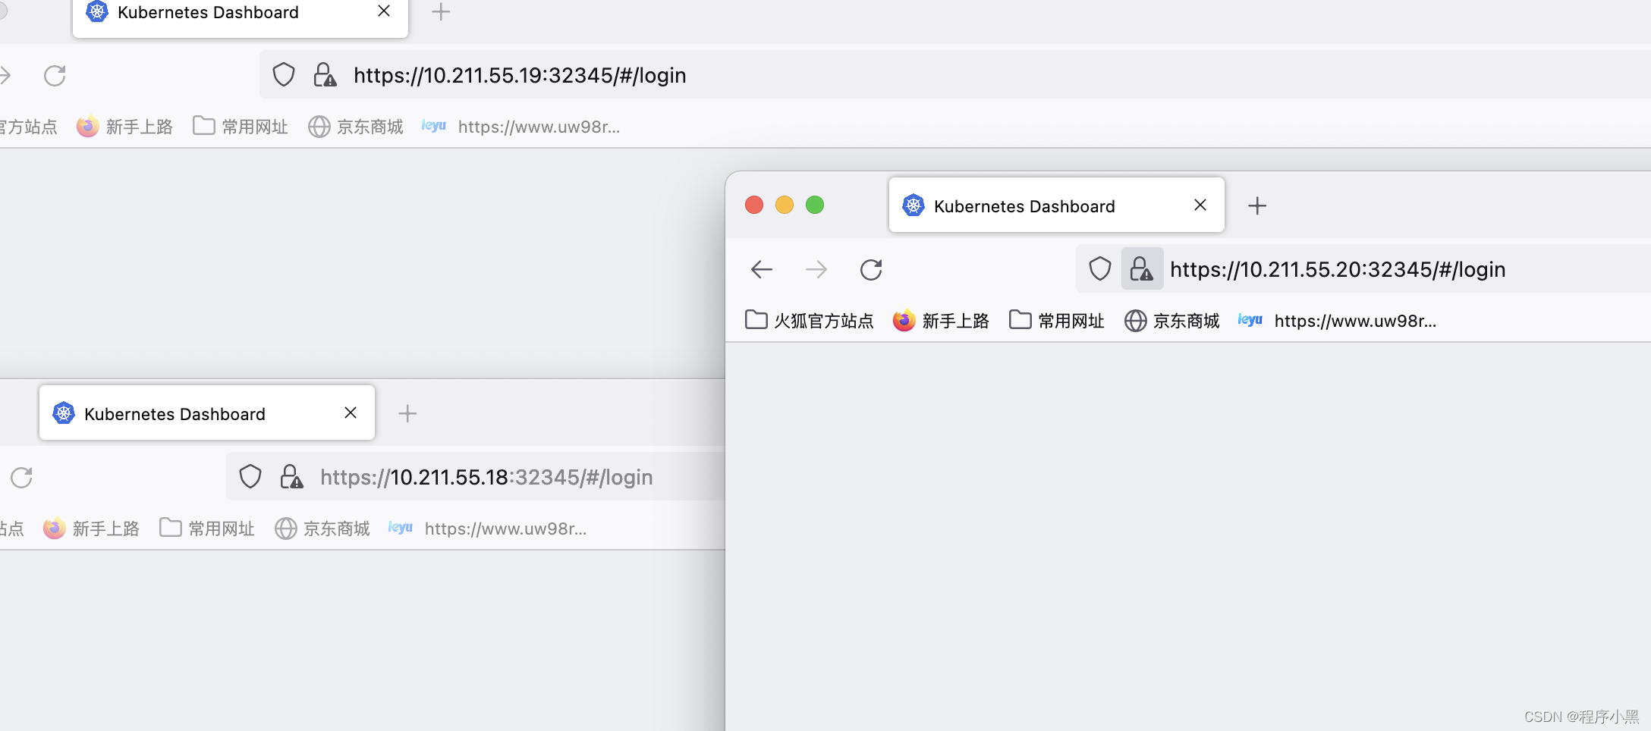The height and width of the screenshot is (731, 1651).
Task: Click the red close button of 10.211.55.20 window
Action: [754, 205]
